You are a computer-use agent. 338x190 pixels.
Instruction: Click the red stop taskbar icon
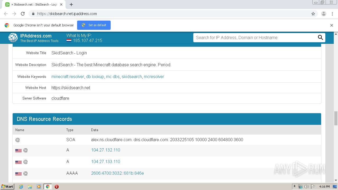[57, 187]
